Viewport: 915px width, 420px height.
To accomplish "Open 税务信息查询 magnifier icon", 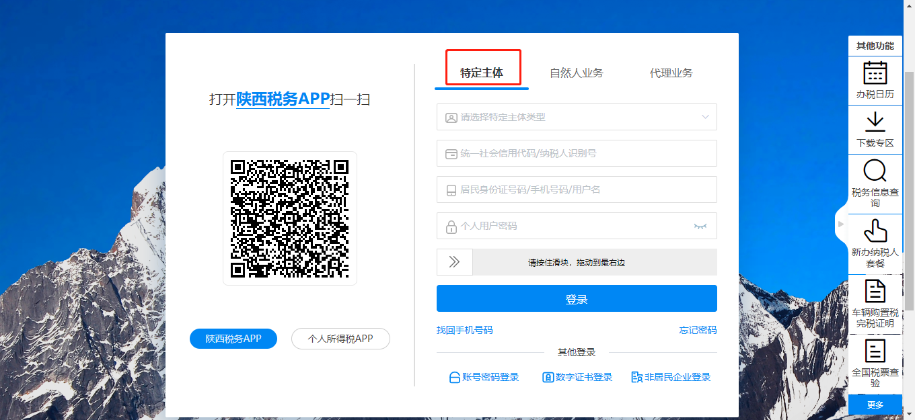I will coord(875,171).
